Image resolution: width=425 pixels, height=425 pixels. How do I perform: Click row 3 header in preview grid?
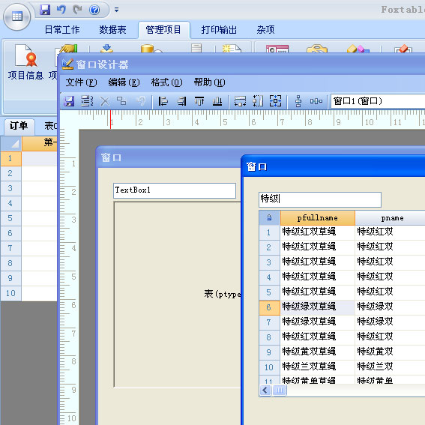click(269, 262)
